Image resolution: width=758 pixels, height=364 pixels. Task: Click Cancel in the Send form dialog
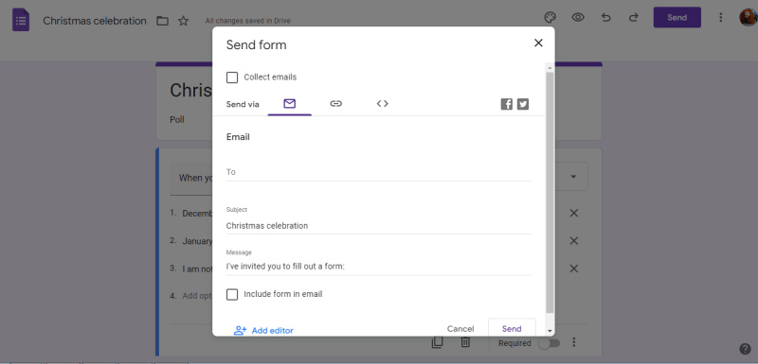point(460,329)
